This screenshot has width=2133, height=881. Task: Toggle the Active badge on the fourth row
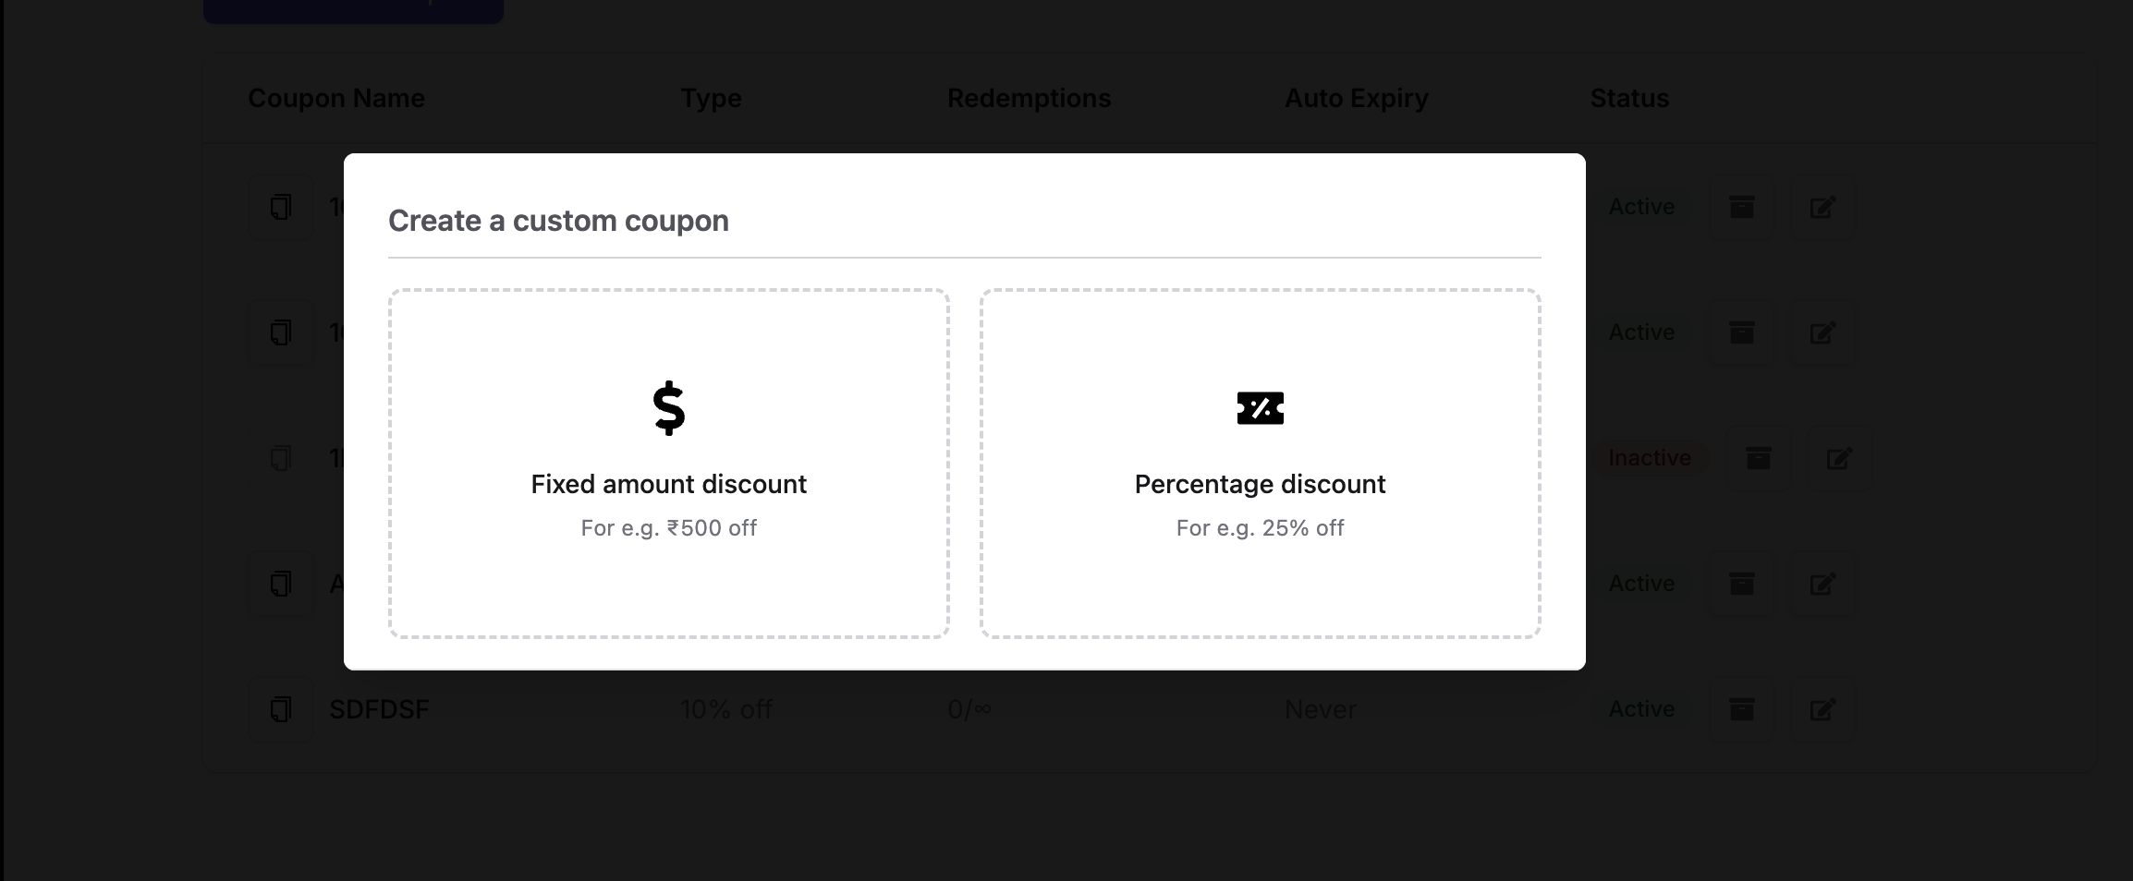point(1641,584)
